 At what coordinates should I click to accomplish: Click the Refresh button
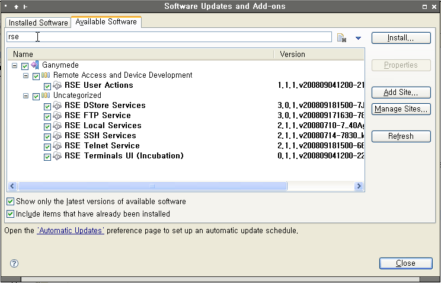(x=401, y=136)
